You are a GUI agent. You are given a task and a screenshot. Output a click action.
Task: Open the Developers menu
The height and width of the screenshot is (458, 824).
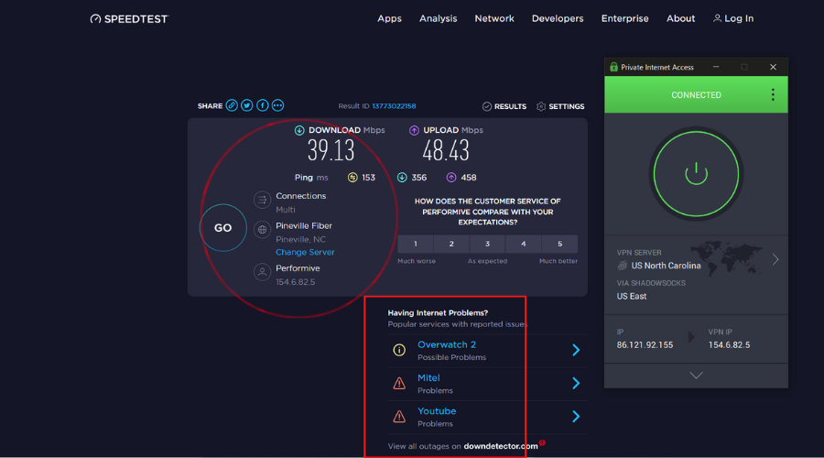pos(558,18)
